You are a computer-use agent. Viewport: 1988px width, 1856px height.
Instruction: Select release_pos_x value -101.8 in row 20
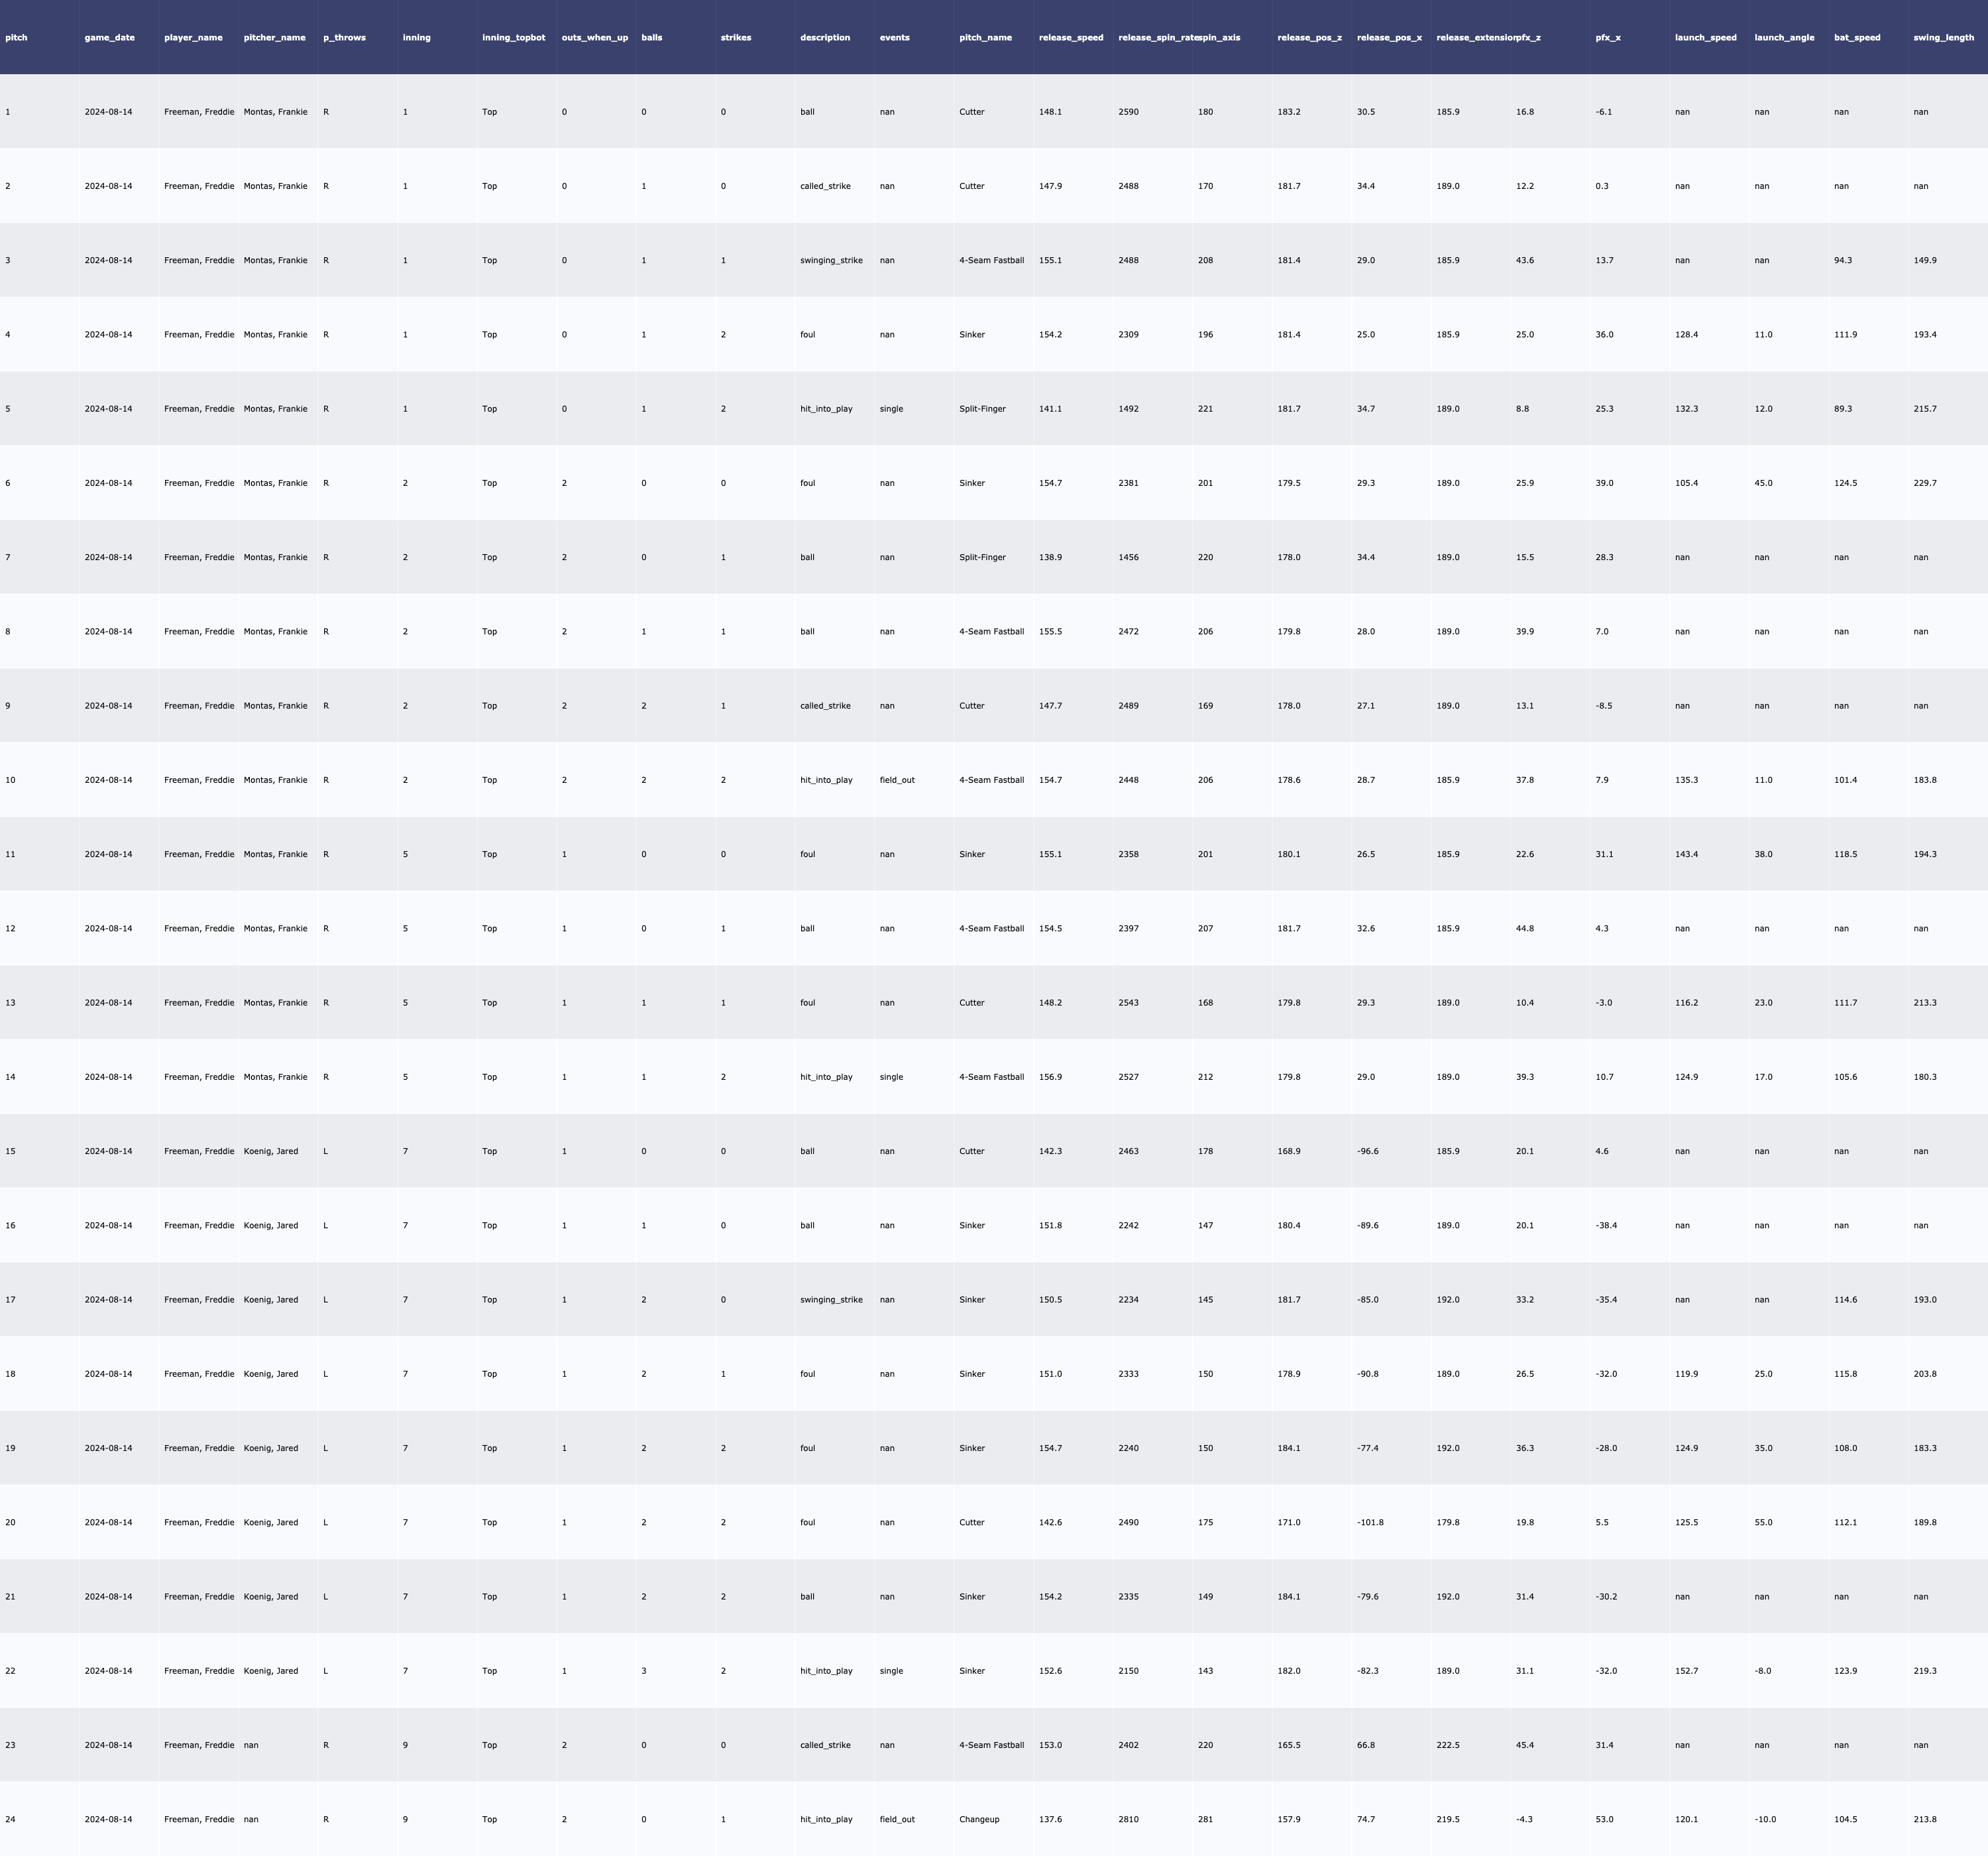coord(1370,1523)
